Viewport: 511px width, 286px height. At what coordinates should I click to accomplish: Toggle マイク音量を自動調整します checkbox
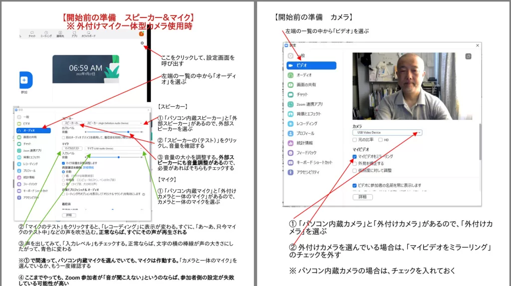(63, 163)
